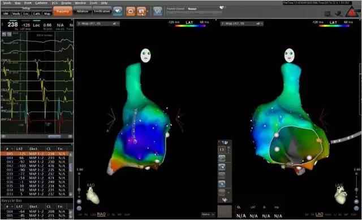This screenshot has width=362, height=220.
Task: Click the orange bell-shaped toolbar icon
Action: pyautogui.click(x=131, y=11)
